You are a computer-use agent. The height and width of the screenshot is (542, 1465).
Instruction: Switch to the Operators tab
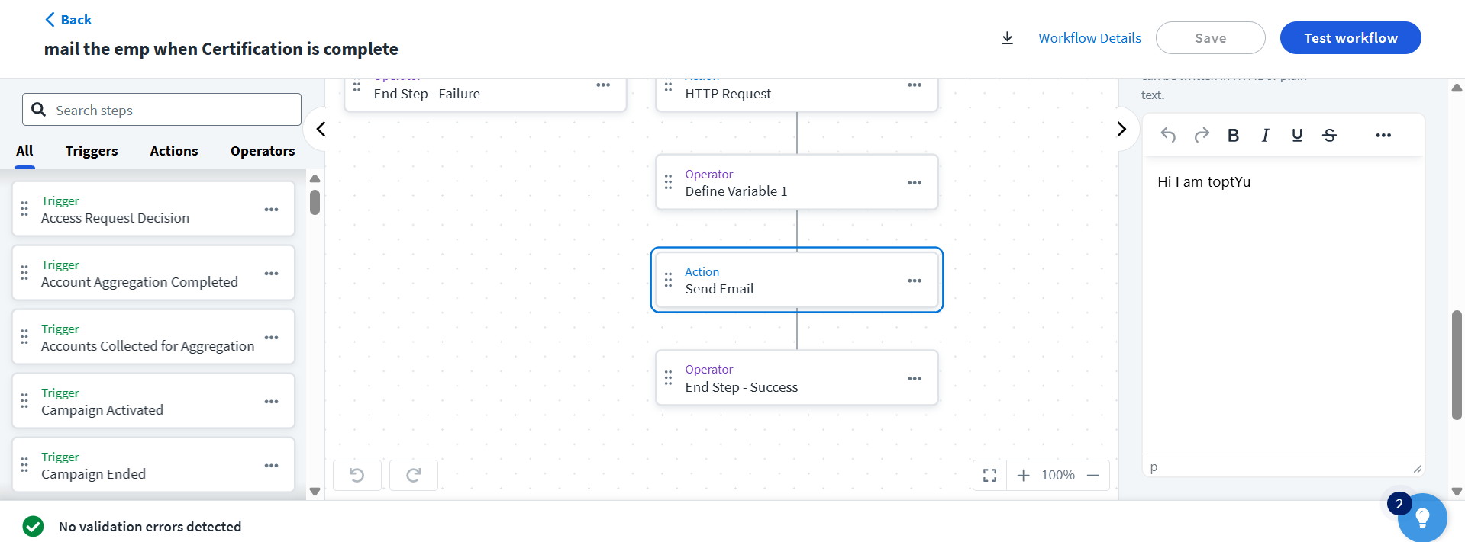(x=263, y=151)
